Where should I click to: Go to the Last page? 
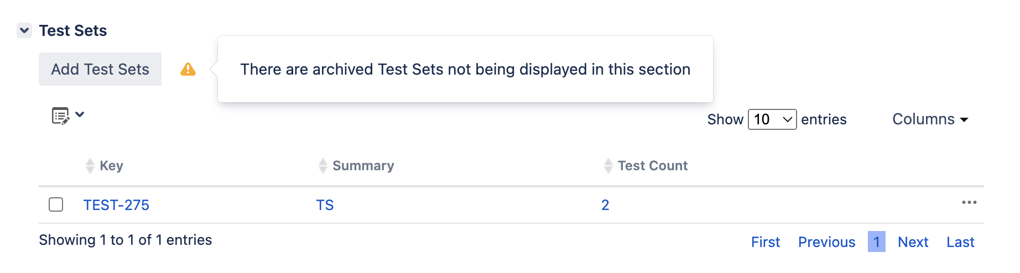(960, 242)
